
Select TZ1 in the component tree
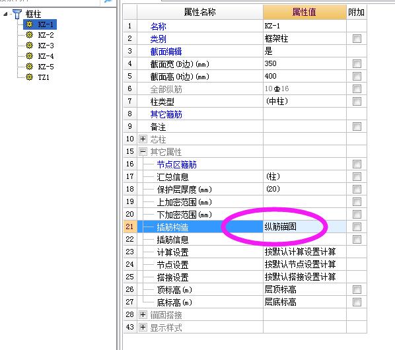(x=44, y=77)
